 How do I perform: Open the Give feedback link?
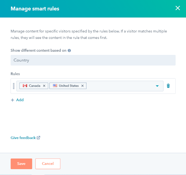pyautogui.click(x=25, y=138)
